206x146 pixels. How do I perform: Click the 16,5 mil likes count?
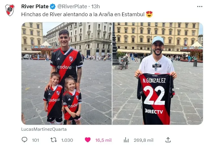click(103, 140)
